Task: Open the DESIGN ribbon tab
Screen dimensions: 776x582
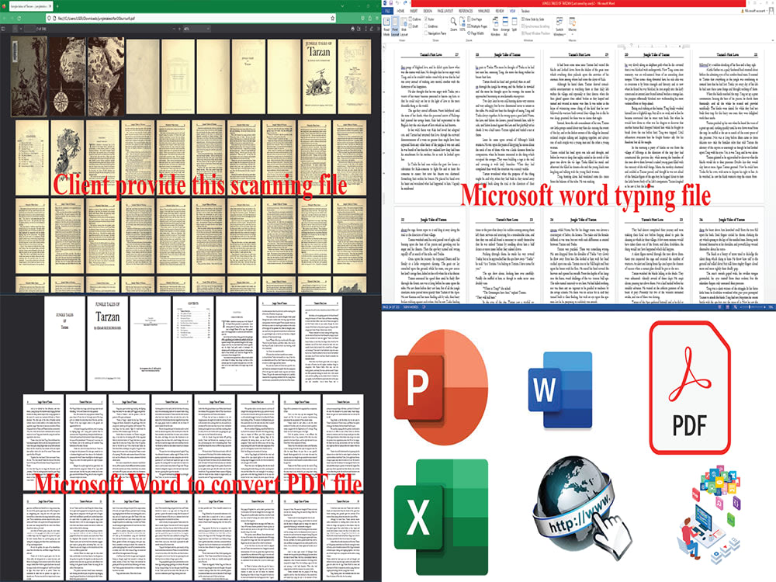Action: click(x=428, y=11)
